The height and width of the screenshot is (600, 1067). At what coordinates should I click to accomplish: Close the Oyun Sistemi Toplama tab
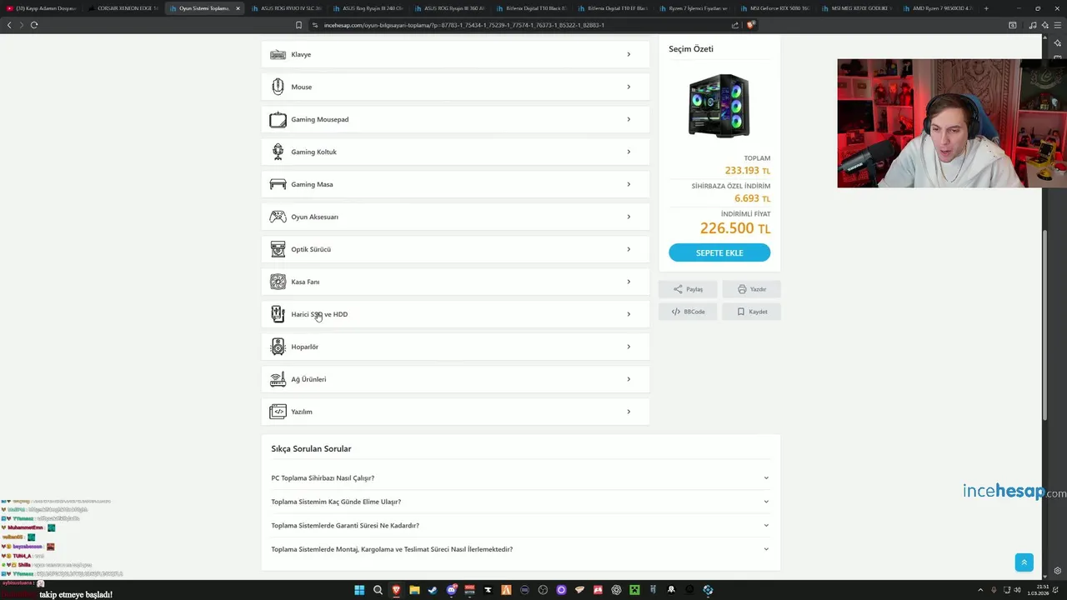pos(238,8)
